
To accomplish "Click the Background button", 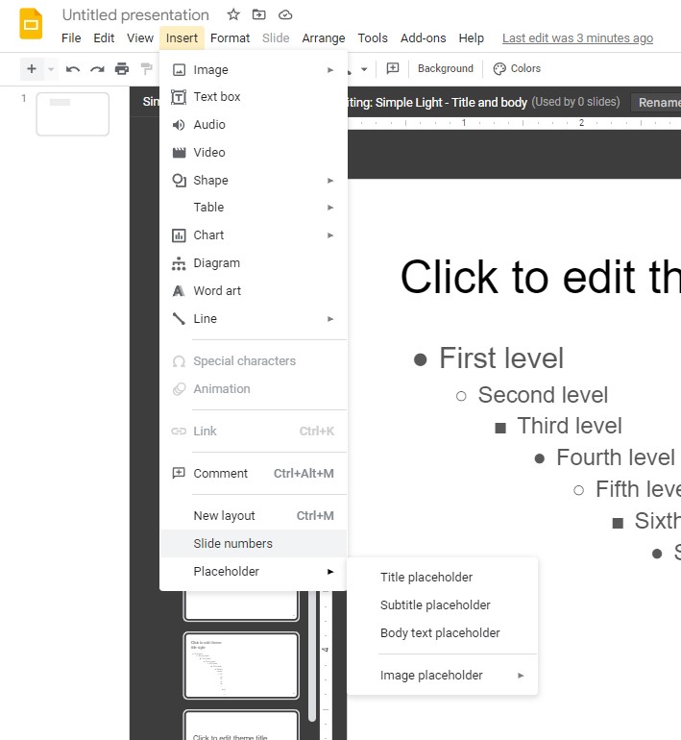I will pyautogui.click(x=446, y=69).
